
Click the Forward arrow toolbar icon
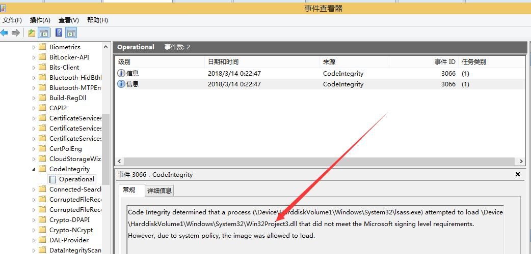point(15,33)
